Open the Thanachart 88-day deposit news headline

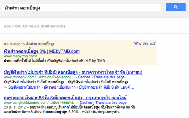point(65,98)
